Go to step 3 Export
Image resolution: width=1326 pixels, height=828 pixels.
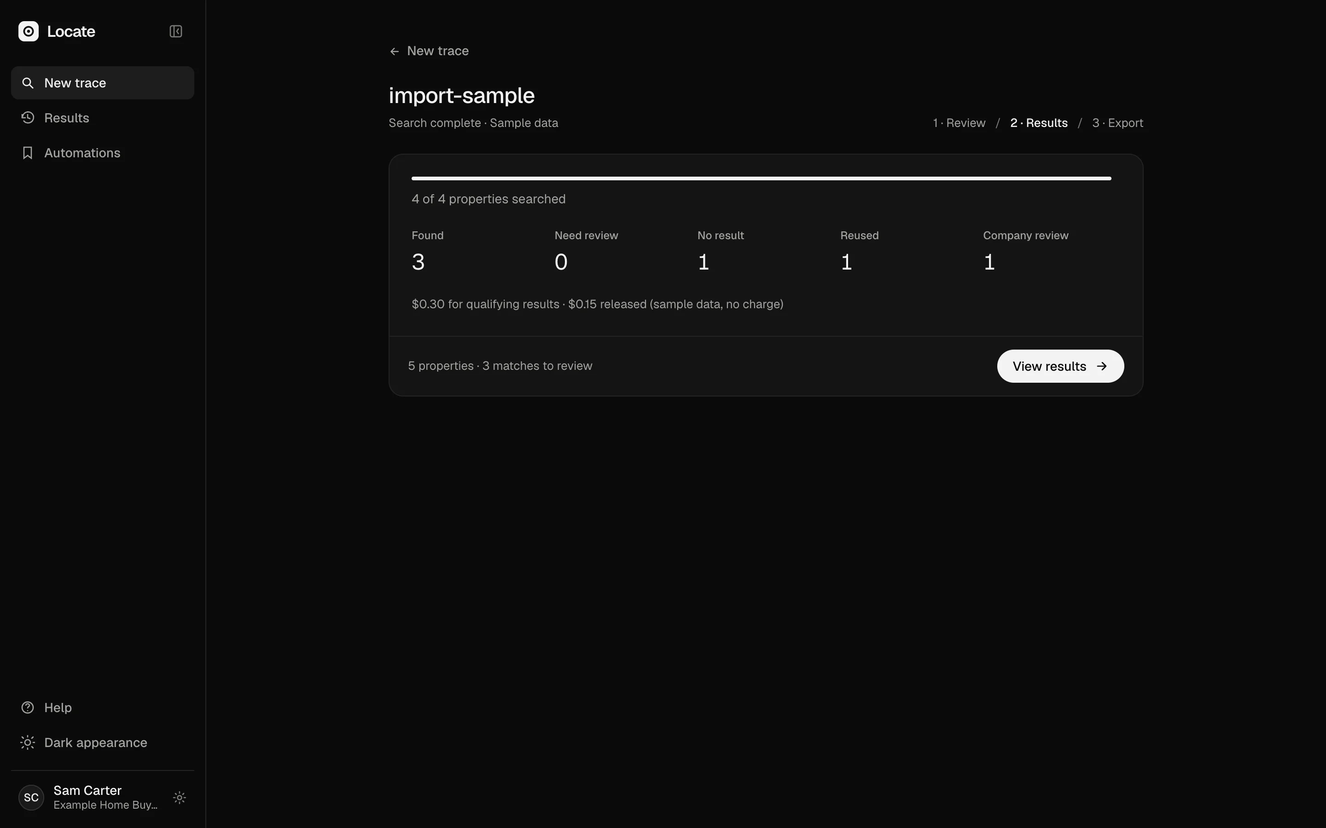click(1117, 123)
